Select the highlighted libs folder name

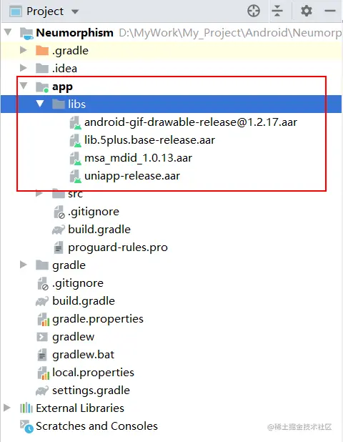coord(76,104)
